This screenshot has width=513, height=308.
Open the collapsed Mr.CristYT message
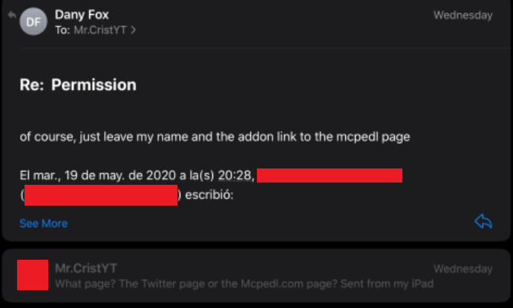pos(256,275)
